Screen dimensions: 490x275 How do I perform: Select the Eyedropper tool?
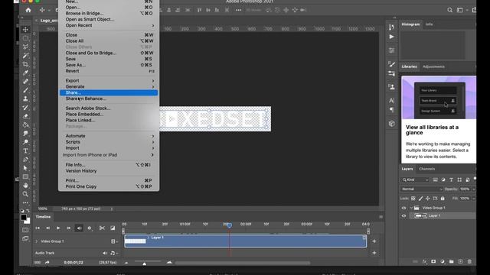25,73
